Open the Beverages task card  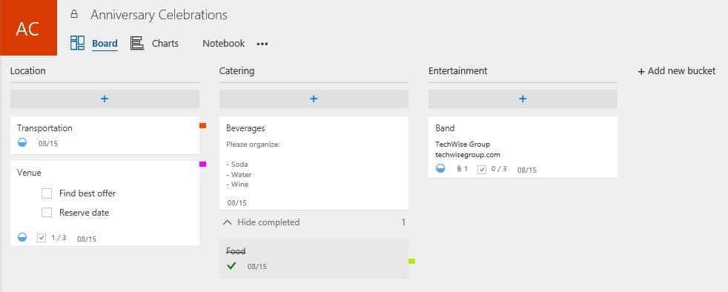coord(314,163)
